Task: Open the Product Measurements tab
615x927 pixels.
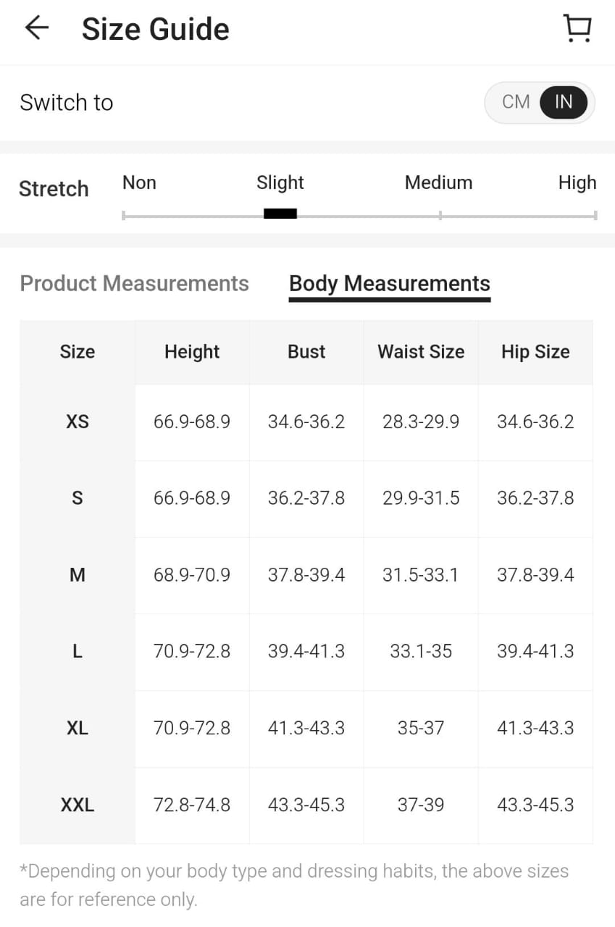Action: [x=134, y=283]
